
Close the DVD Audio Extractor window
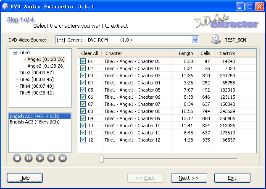coord(260,7)
